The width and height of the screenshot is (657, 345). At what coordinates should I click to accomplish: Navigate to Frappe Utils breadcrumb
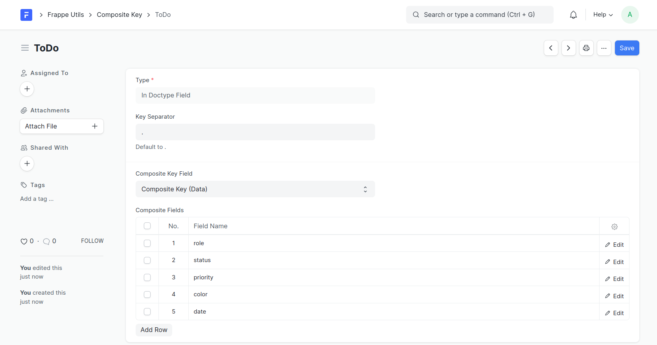coord(66,15)
